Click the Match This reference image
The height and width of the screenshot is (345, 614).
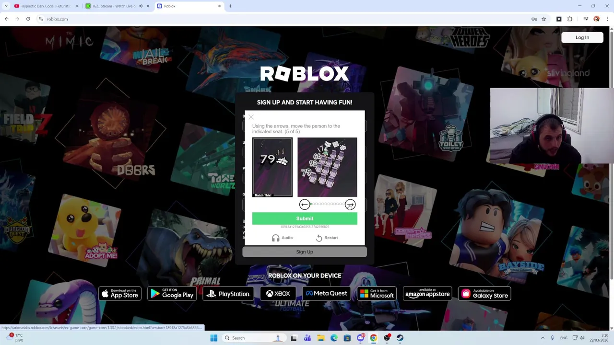[272, 167]
